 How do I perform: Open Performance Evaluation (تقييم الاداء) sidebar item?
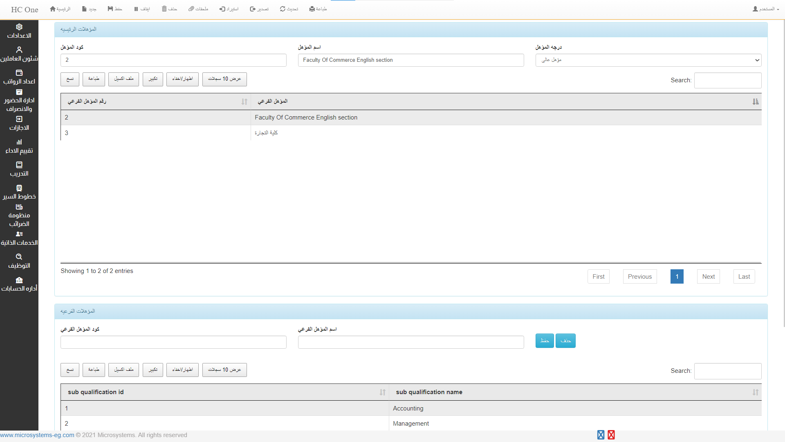pos(19,147)
